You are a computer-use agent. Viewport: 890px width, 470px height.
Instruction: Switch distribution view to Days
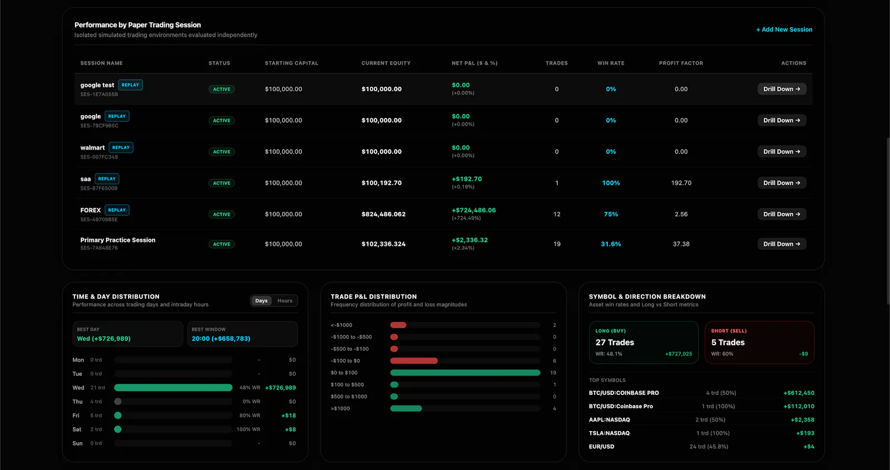[x=261, y=301]
